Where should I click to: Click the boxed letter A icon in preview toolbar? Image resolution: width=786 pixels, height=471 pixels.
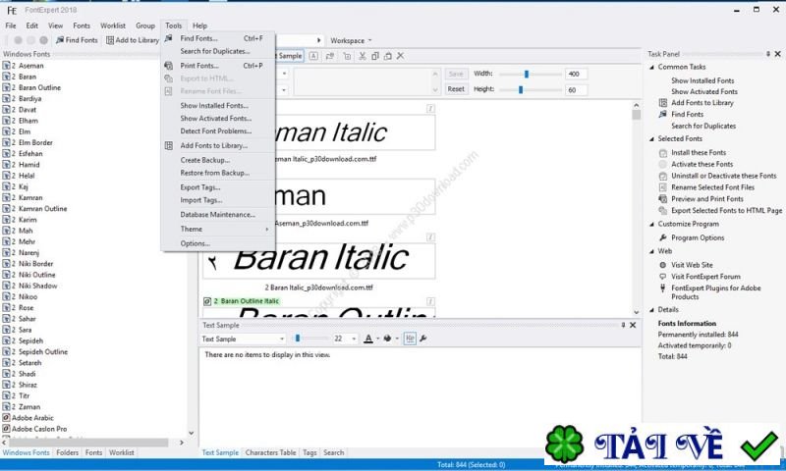(x=313, y=56)
